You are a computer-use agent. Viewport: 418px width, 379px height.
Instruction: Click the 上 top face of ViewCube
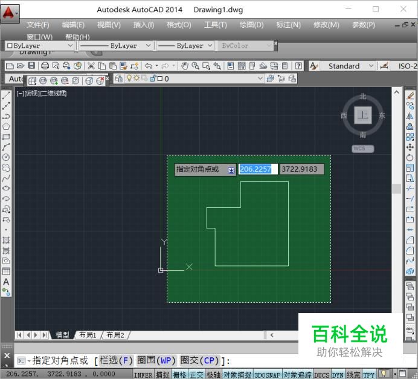tap(363, 115)
